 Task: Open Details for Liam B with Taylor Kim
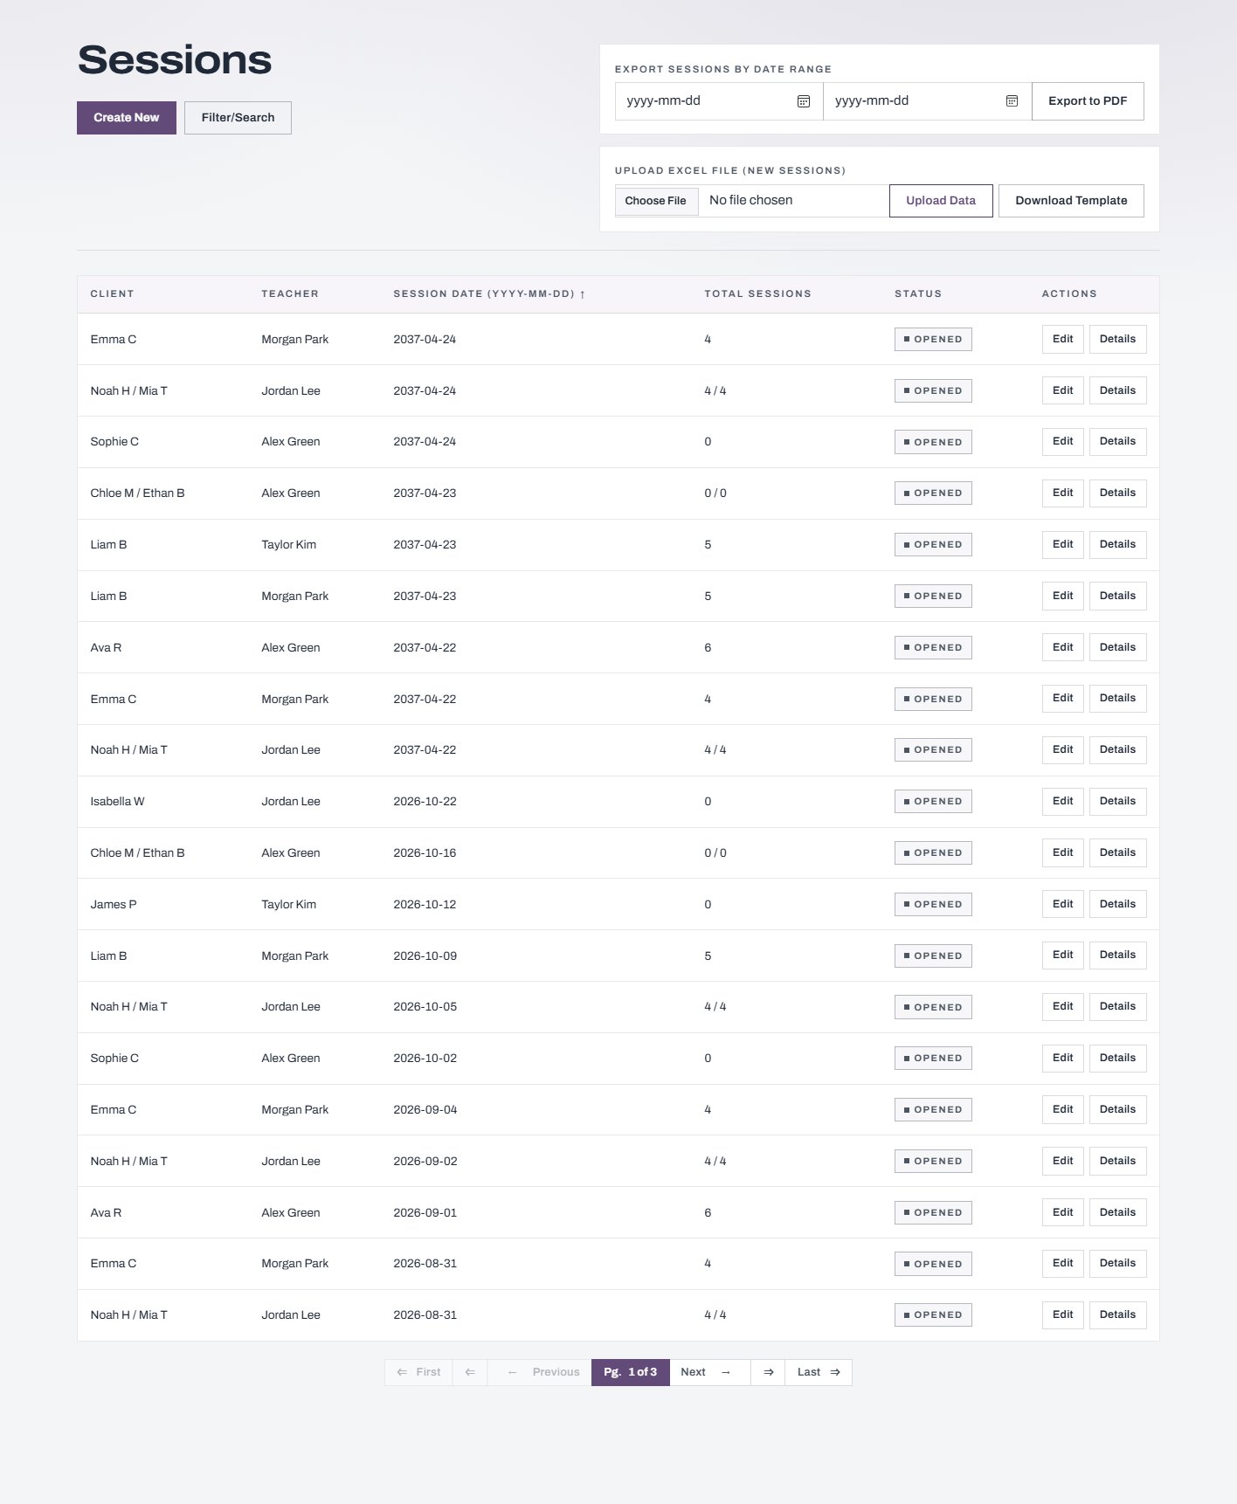click(x=1117, y=544)
